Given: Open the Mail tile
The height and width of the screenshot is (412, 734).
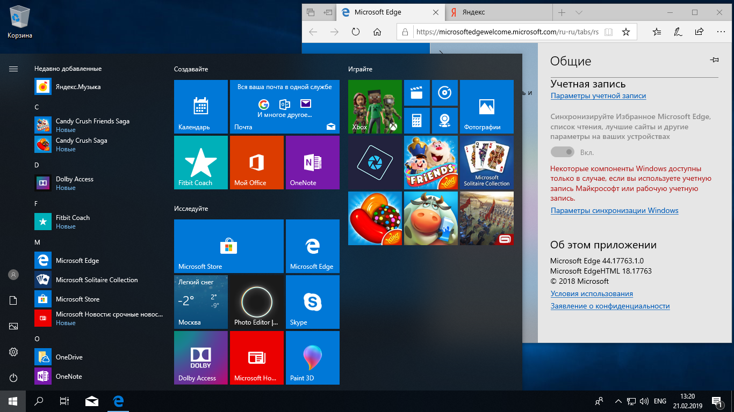Looking at the screenshot, I should pos(285,107).
